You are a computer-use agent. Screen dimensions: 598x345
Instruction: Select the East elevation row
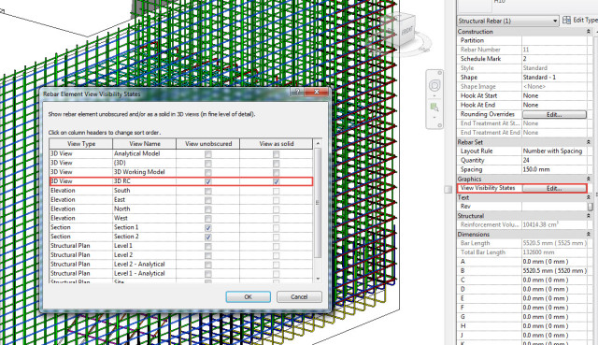pyautogui.click(x=180, y=199)
